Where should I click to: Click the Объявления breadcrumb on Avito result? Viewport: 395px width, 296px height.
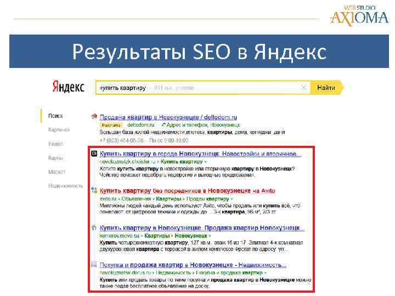(136, 199)
